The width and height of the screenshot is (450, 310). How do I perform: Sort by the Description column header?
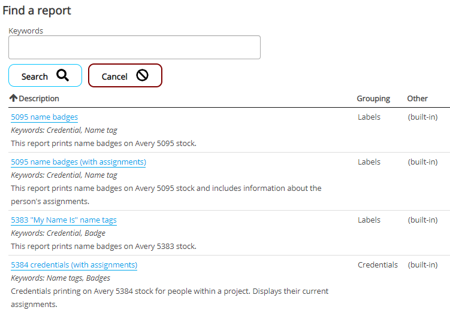(x=39, y=98)
